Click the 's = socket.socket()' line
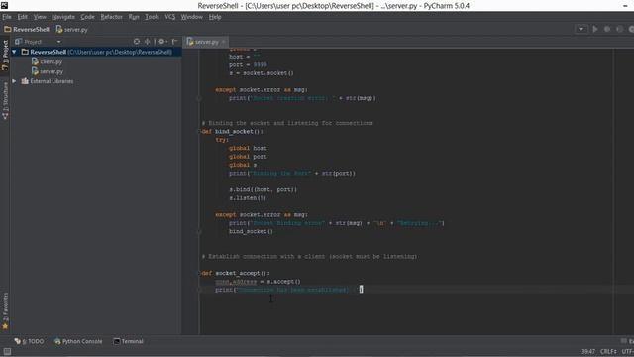This screenshot has width=634, height=357. [x=262, y=73]
